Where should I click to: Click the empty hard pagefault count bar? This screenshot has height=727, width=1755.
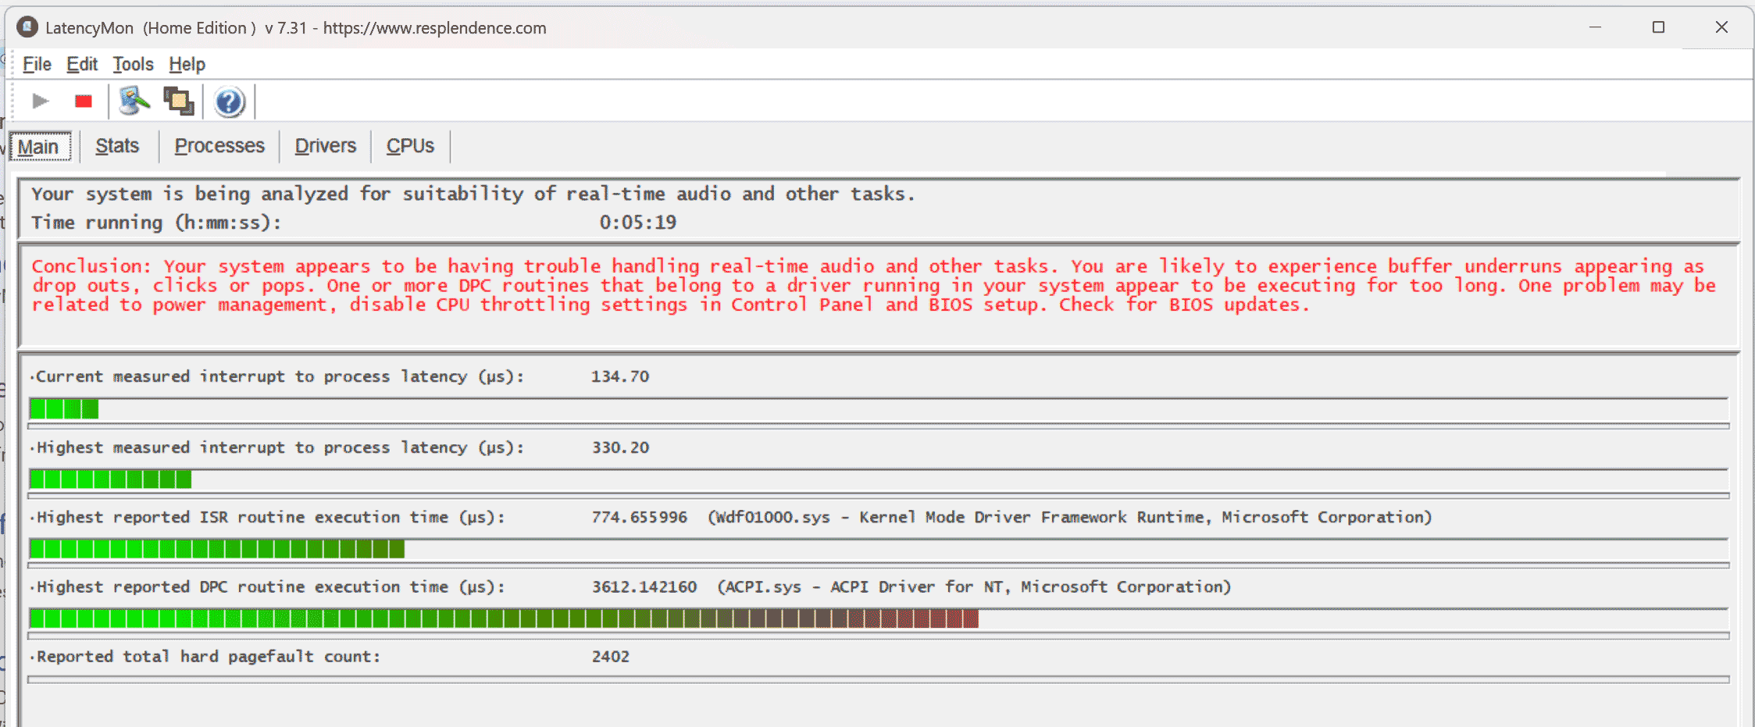tap(879, 680)
